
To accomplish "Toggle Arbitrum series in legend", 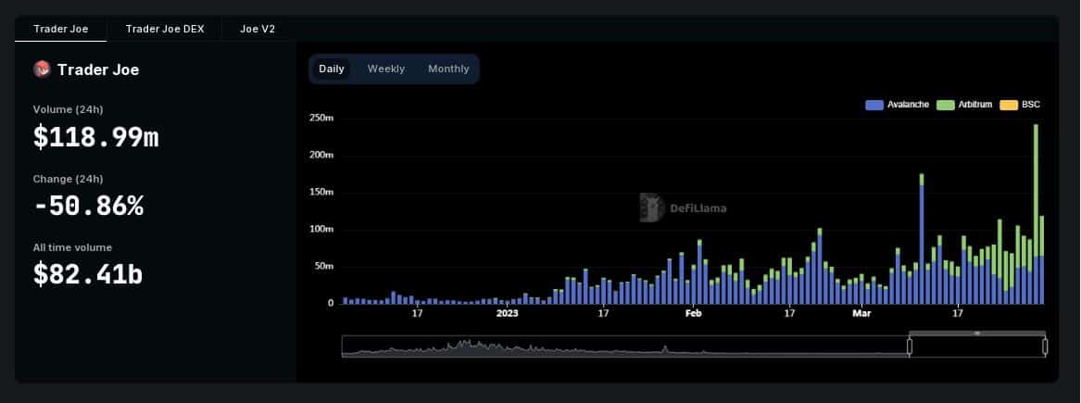I will (964, 105).
